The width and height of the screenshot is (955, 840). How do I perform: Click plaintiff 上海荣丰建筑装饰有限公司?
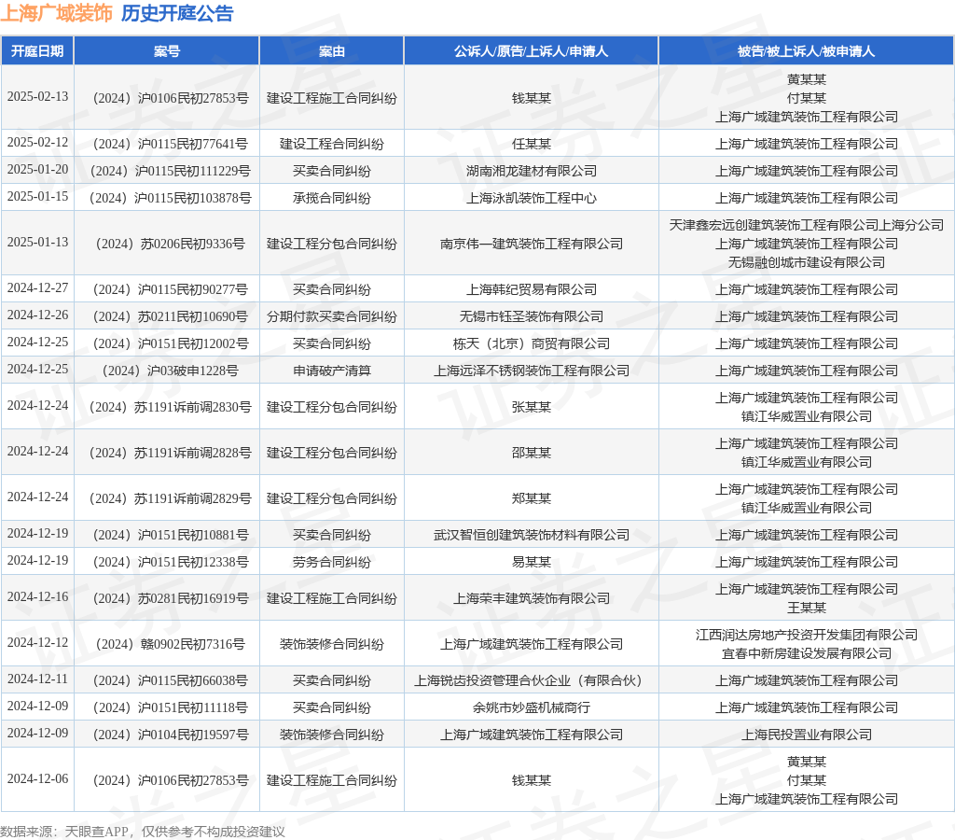tap(531, 598)
